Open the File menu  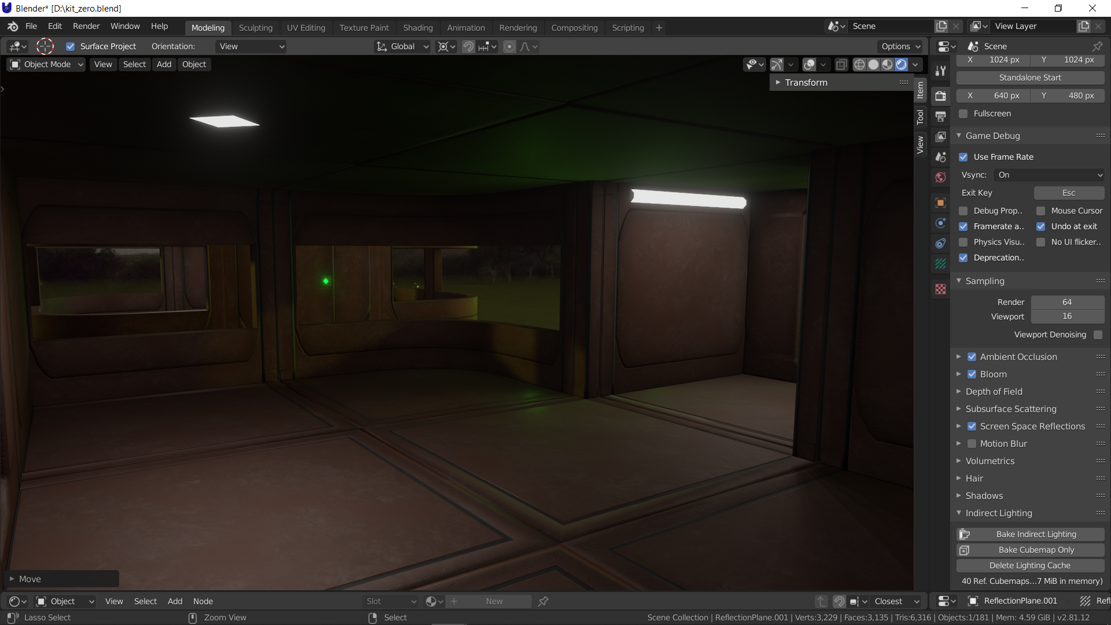[x=31, y=26]
